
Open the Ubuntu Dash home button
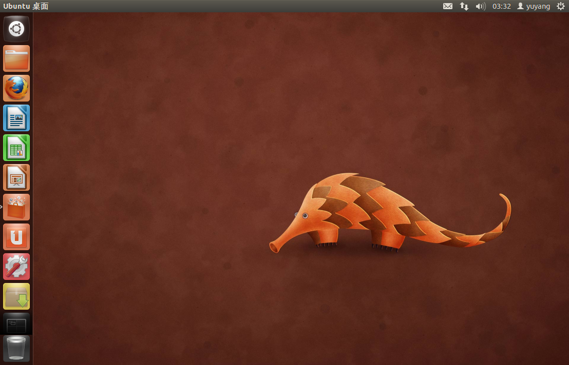pyautogui.click(x=16, y=29)
